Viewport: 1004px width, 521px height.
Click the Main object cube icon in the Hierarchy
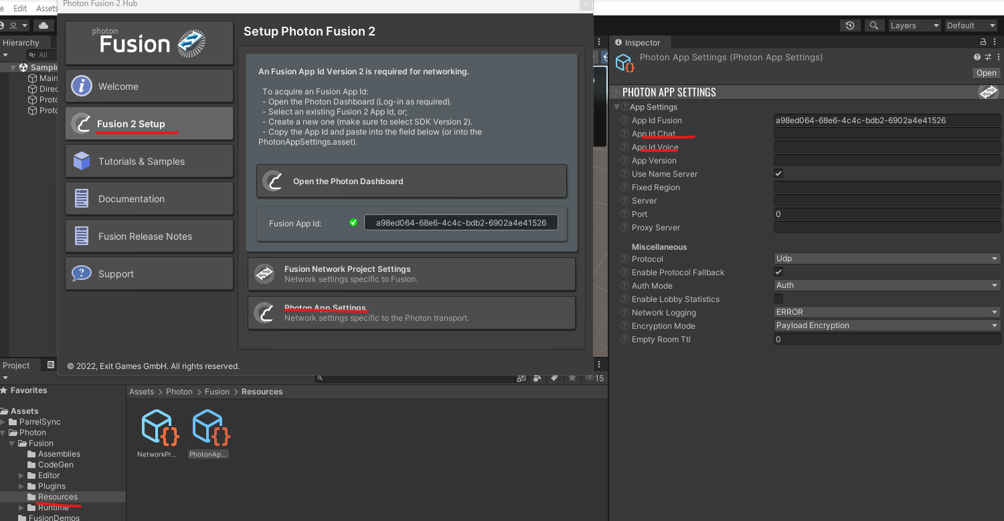(33, 78)
